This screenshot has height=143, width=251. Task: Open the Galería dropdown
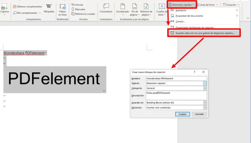pos(205,83)
